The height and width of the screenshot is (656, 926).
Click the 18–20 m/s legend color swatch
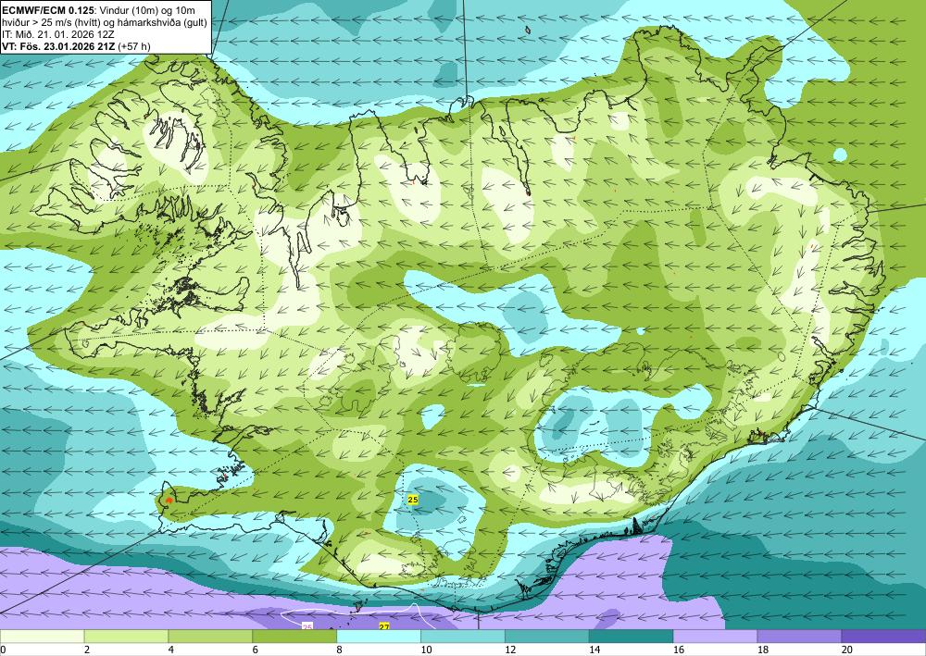pos(799,636)
